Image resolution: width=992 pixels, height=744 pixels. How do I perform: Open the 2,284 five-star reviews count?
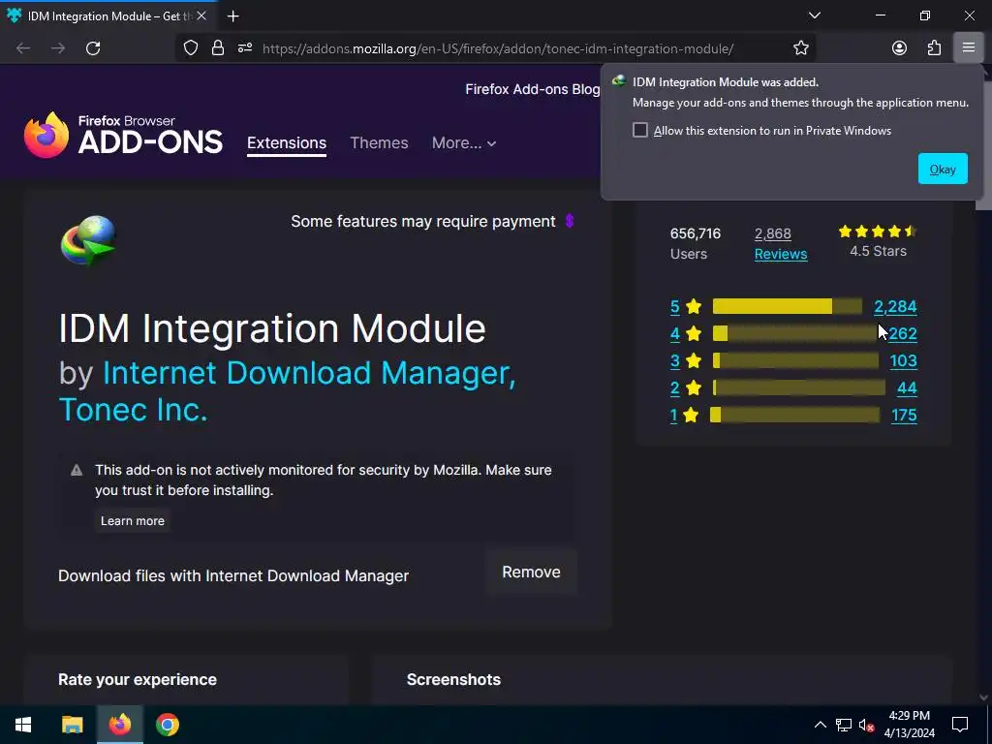click(x=895, y=306)
